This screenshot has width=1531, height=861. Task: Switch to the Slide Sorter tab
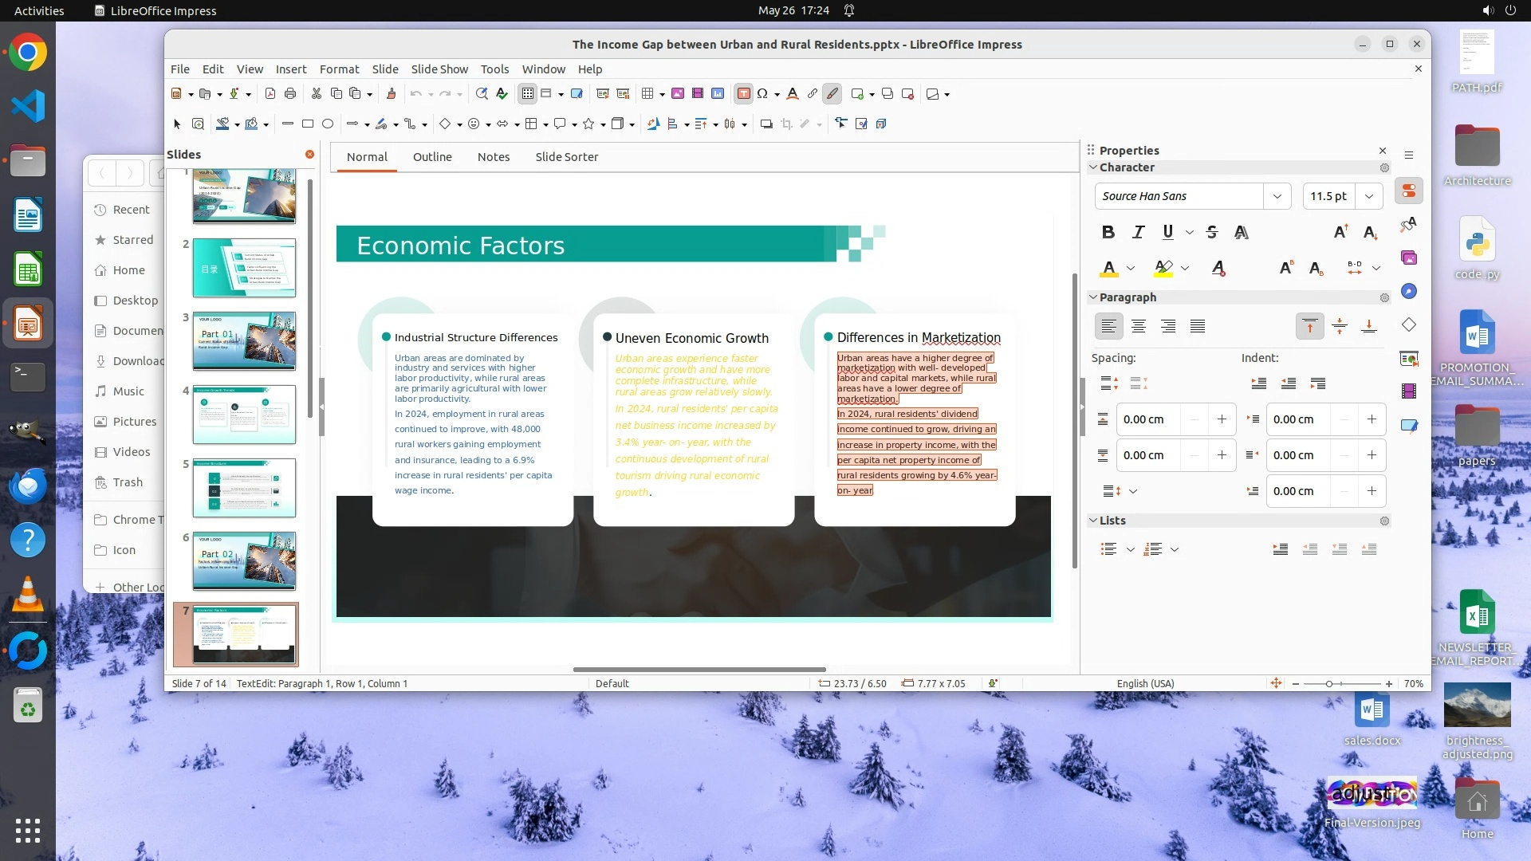566,157
